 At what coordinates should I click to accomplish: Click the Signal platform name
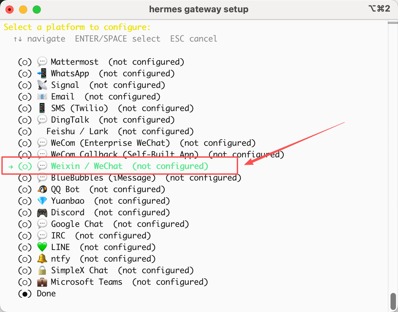pyautogui.click(x=65, y=85)
